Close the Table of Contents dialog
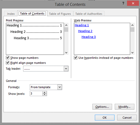 click(x=133, y=3)
